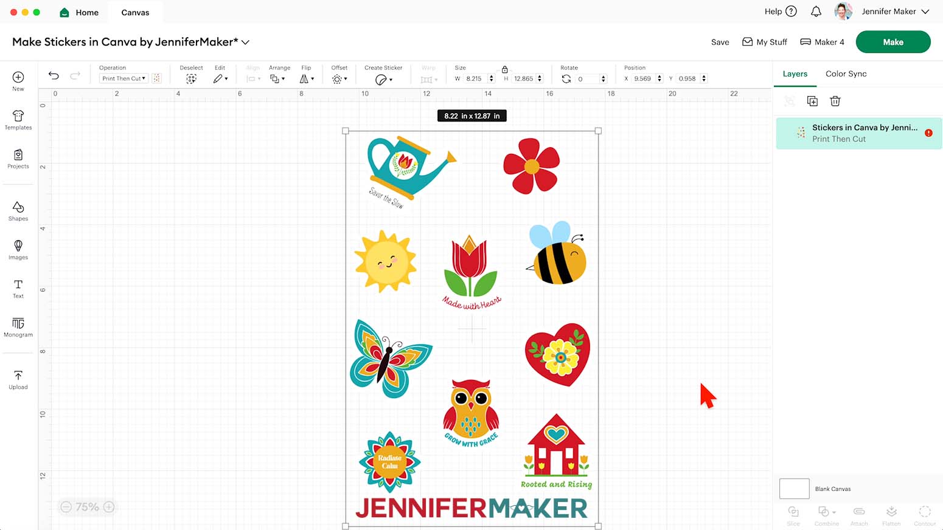Open the Flip dropdown
943x530 pixels.
click(x=307, y=79)
